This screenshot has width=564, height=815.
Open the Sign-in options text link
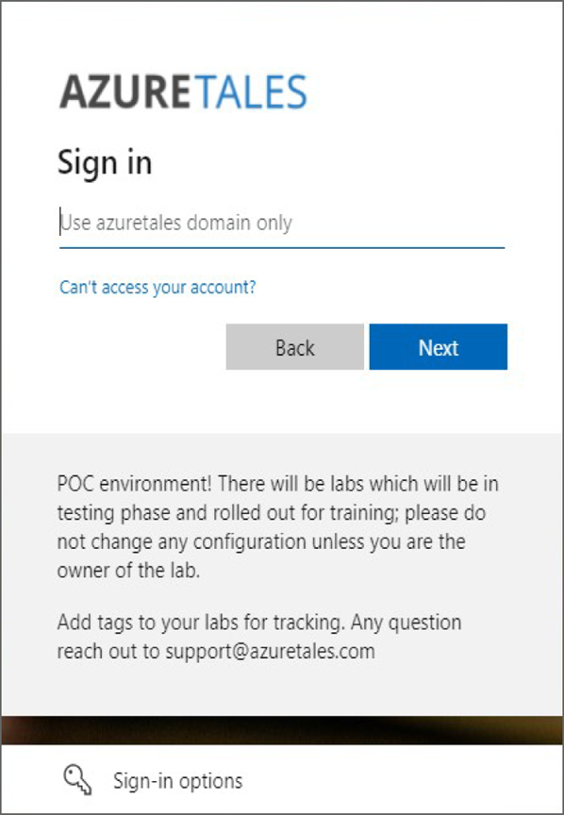coord(177,781)
